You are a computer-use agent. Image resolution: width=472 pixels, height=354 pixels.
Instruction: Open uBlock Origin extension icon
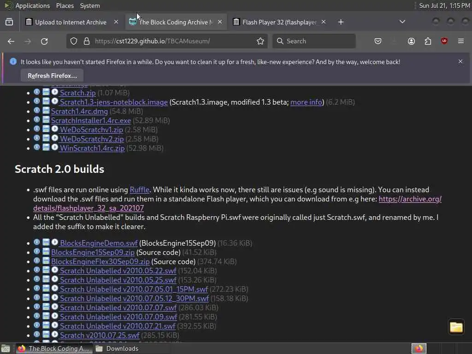pos(444,41)
